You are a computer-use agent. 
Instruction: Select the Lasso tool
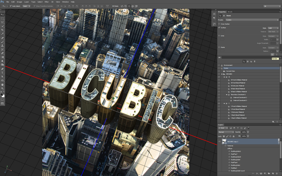click(x=2, y=23)
